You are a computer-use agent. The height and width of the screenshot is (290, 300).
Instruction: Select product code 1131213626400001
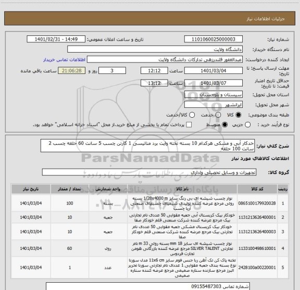click(257, 217)
